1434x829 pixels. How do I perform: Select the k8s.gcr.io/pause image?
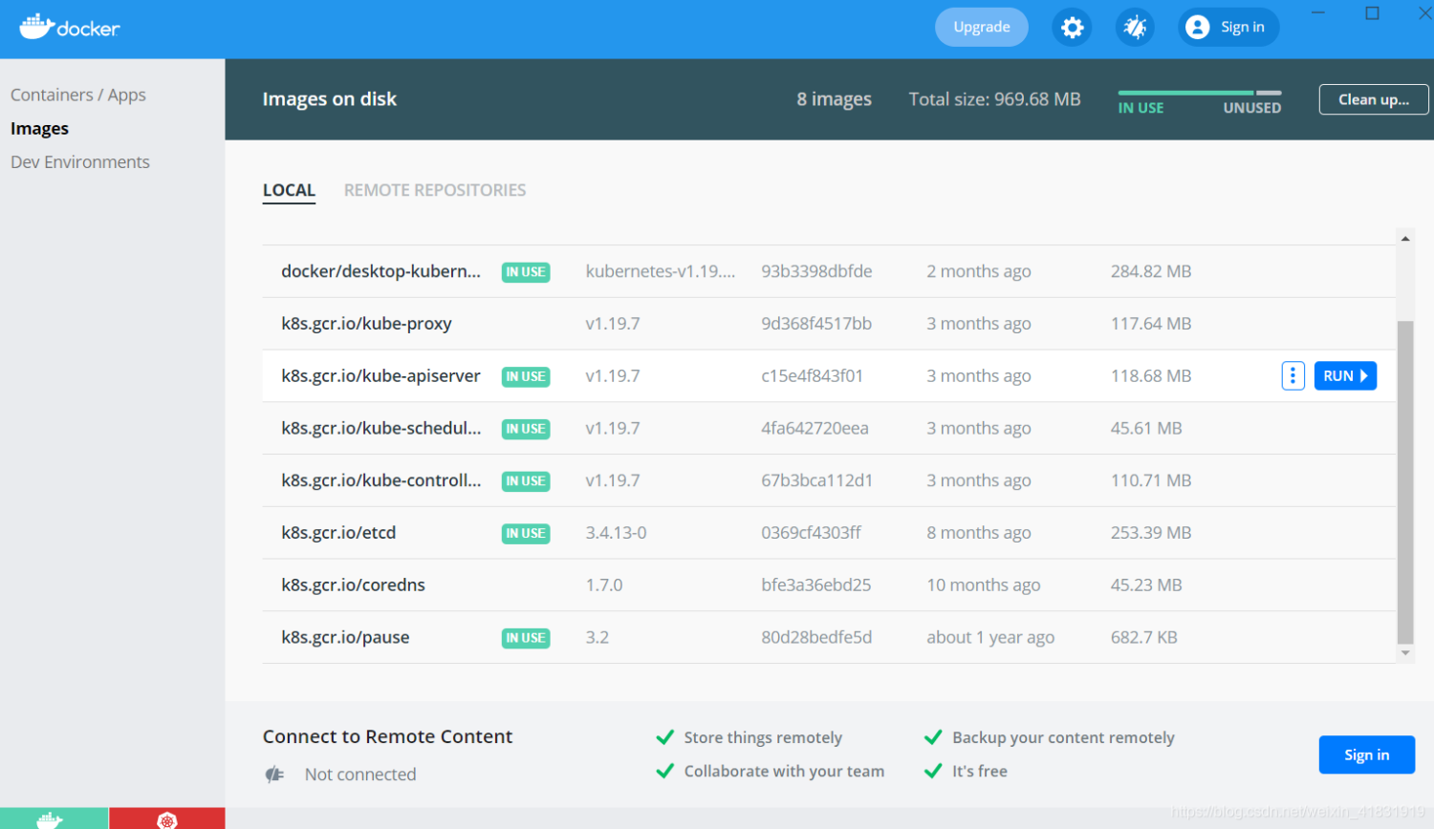[x=345, y=638]
